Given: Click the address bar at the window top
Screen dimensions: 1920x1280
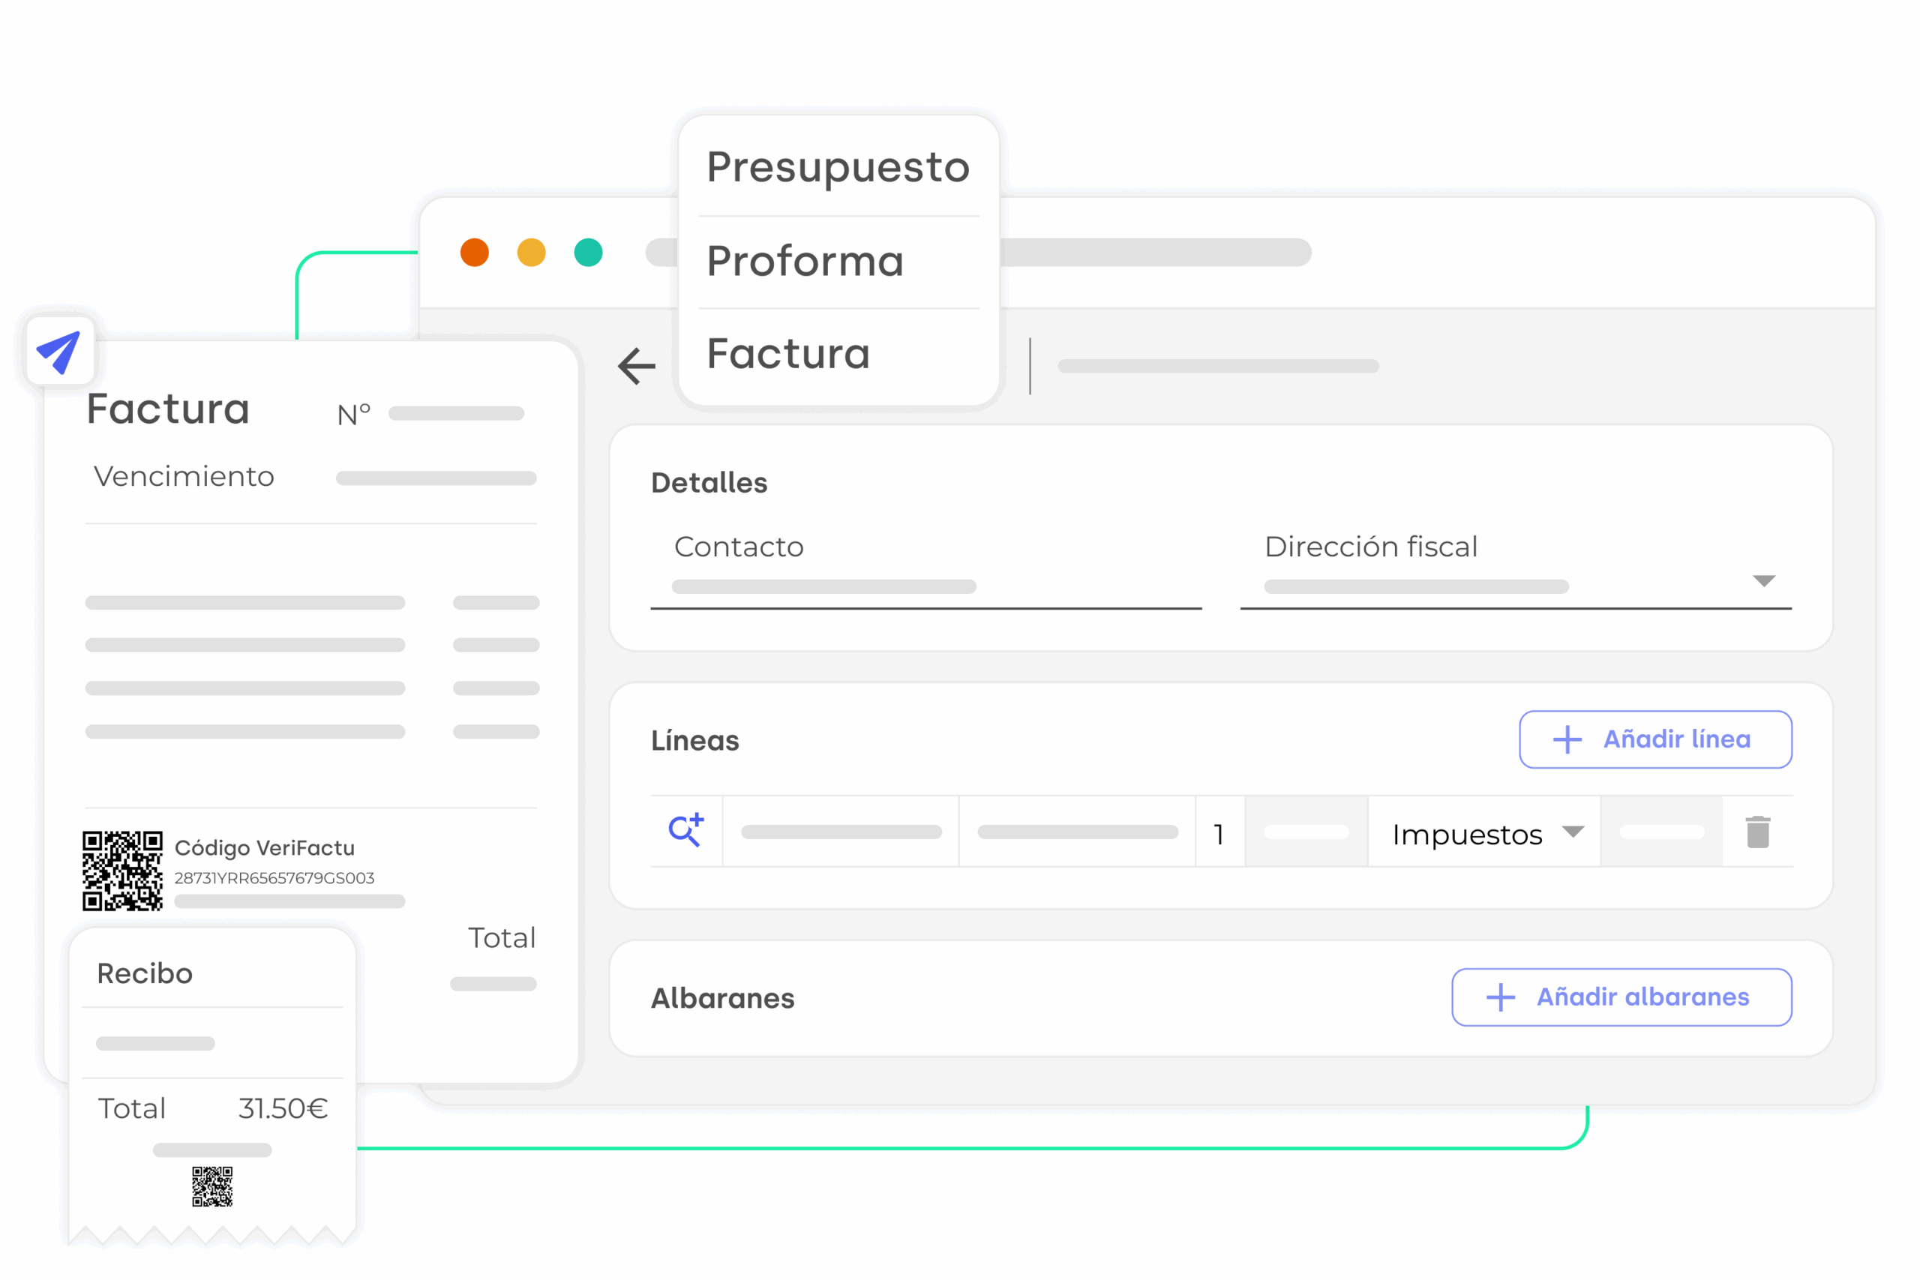Looking at the screenshot, I should click(x=1154, y=252).
